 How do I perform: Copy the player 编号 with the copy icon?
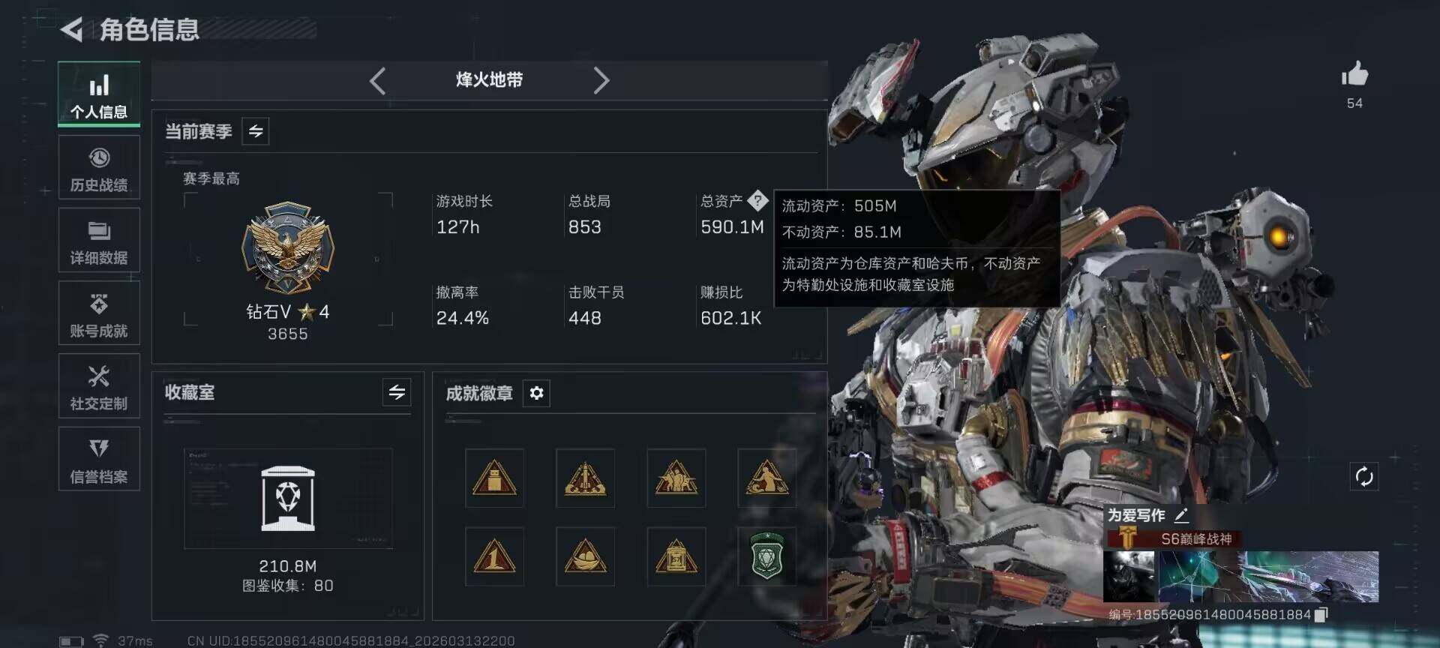pyautogui.click(x=1321, y=615)
